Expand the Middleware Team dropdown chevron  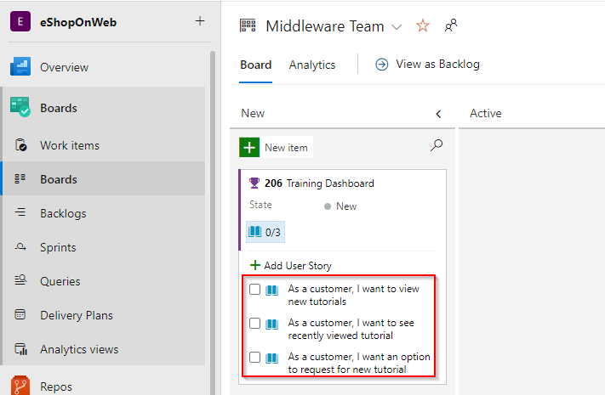(x=397, y=27)
